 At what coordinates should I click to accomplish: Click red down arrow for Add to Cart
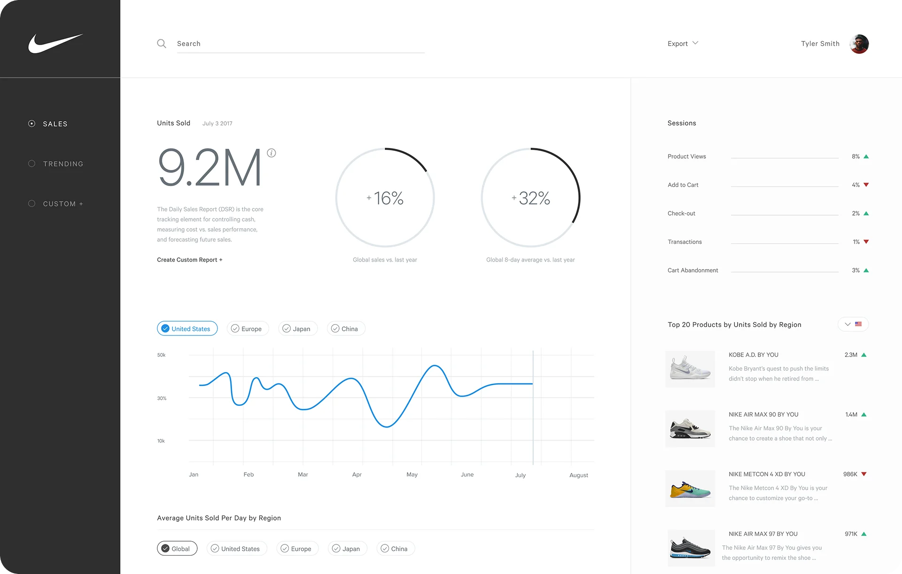(866, 185)
